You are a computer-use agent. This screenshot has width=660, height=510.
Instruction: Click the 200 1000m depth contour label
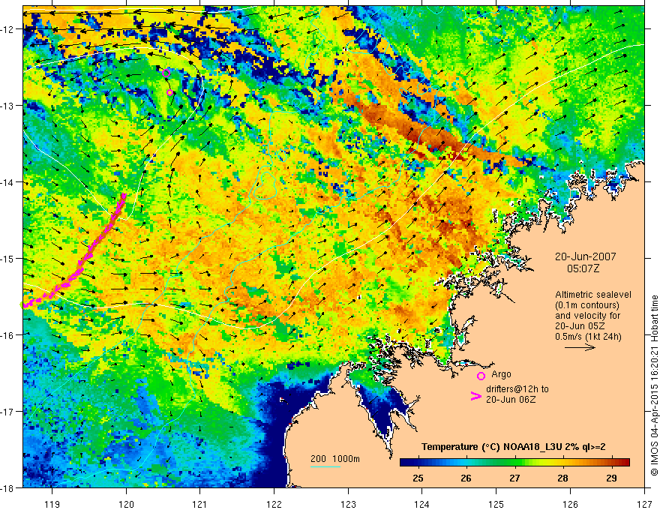click(335, 459)
